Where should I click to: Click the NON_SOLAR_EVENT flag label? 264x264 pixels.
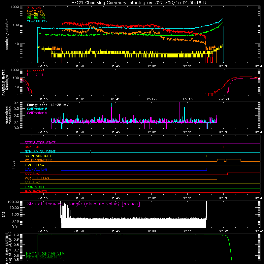[x=40, y=151]
